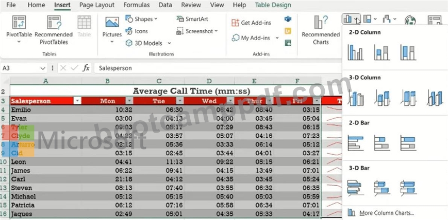Click the Recommended Charts icon

click(x=321, y=30)
